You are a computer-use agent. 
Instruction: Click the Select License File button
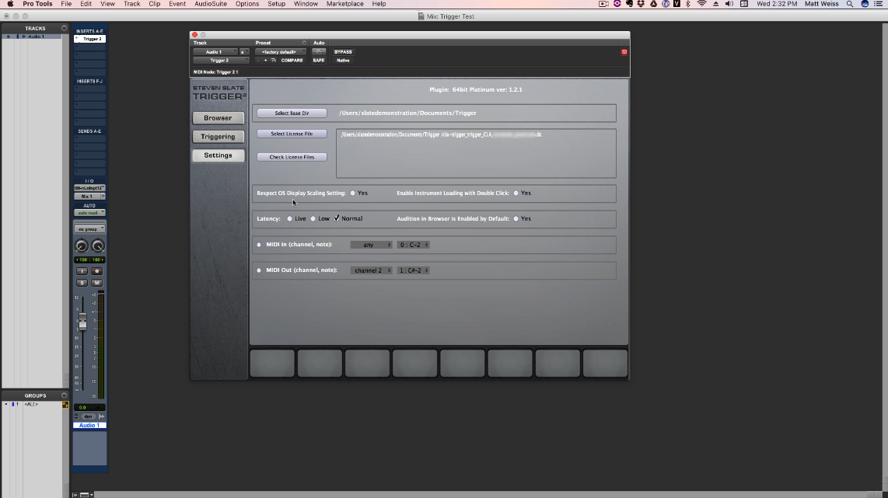coord(292,134)
